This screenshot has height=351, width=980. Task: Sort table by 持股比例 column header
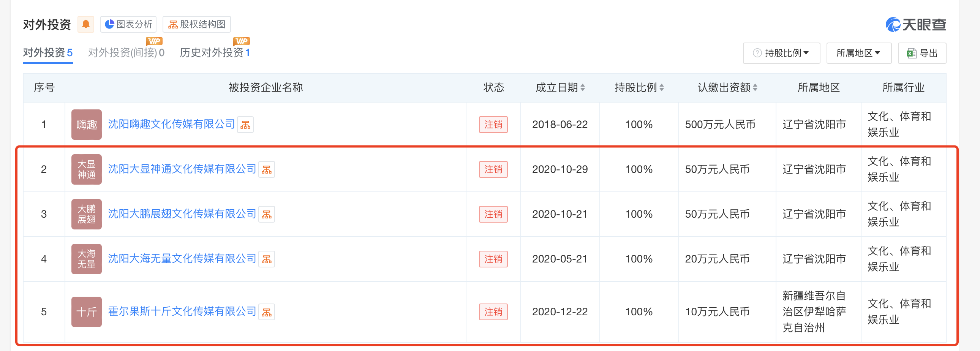639,88
